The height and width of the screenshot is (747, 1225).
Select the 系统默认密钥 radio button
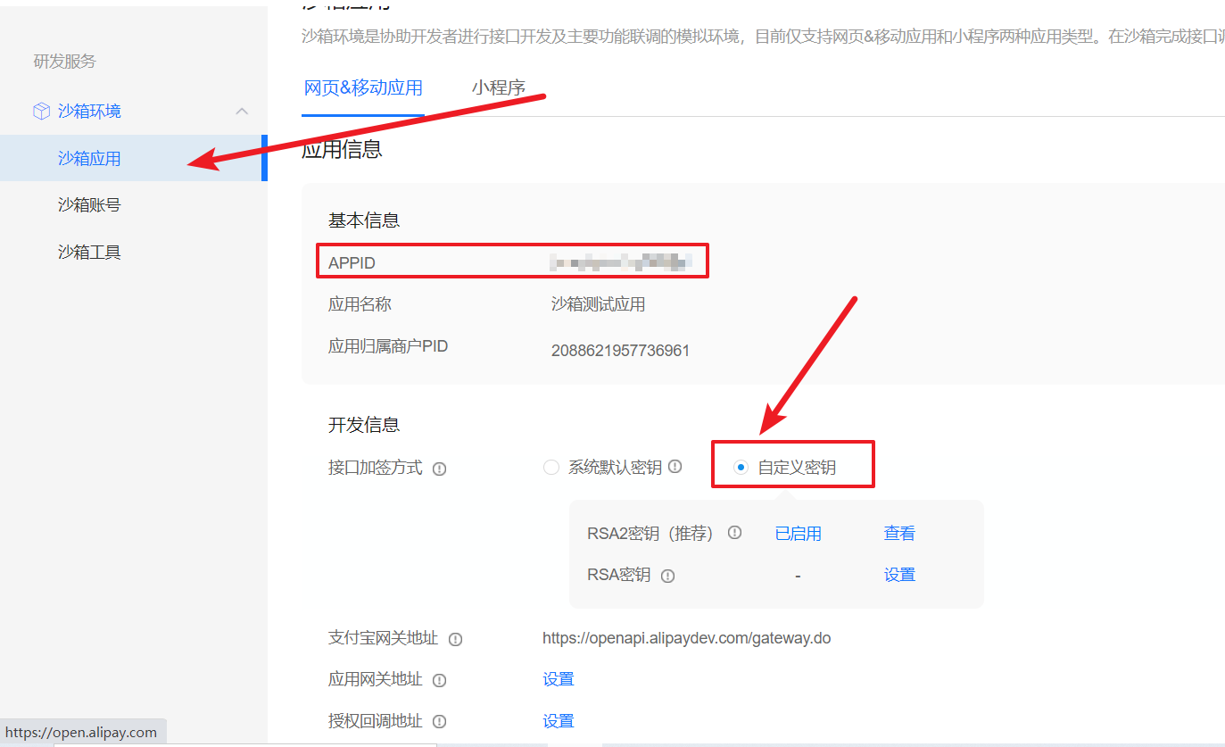tap(551, 468)
